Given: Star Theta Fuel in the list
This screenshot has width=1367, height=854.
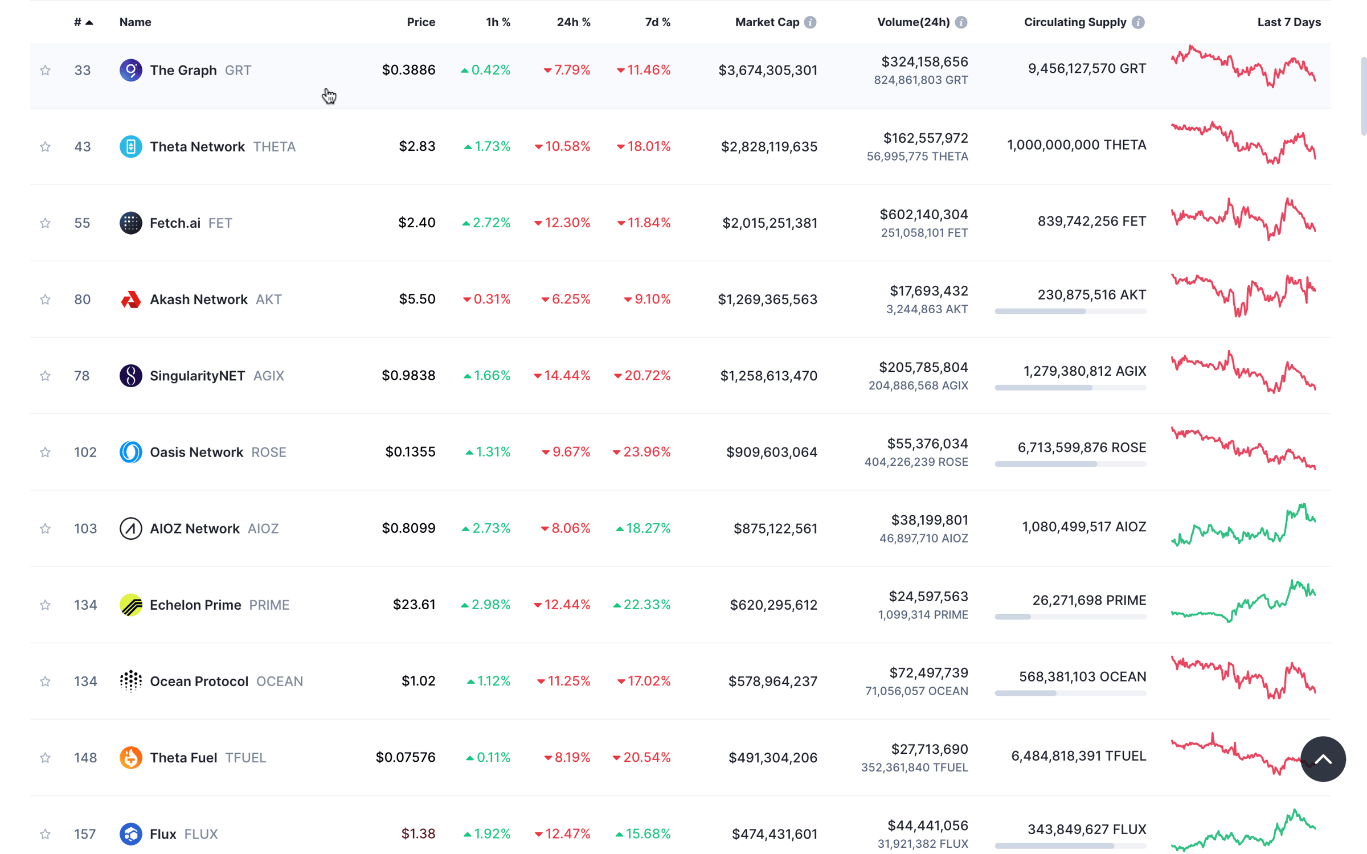Looking at the screenshot, I should click(x=45, y=757).
